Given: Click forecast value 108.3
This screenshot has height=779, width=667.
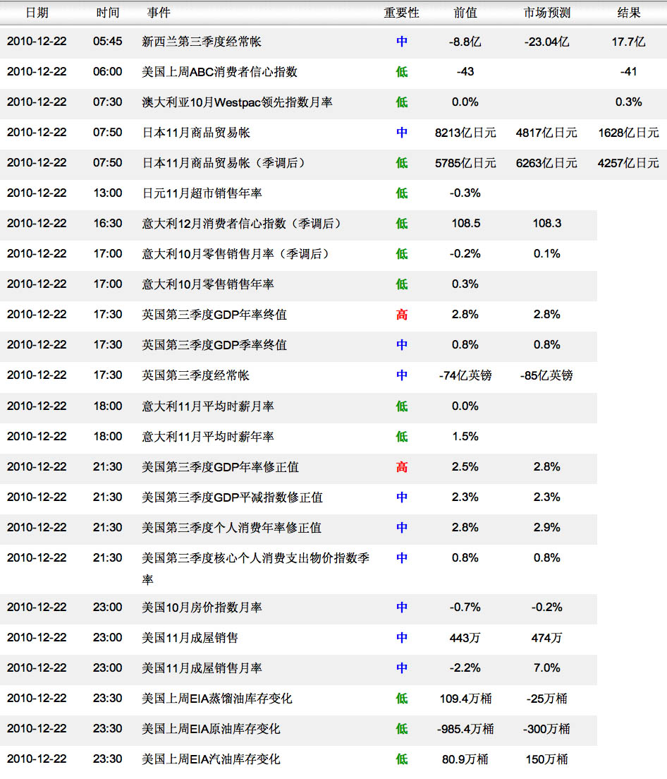Looking at the screenshot, I should click(x=546, y=223).
